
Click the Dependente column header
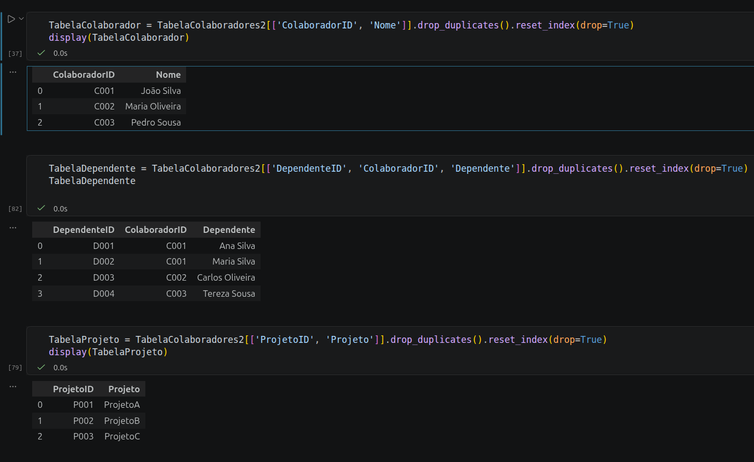[229, 230]
